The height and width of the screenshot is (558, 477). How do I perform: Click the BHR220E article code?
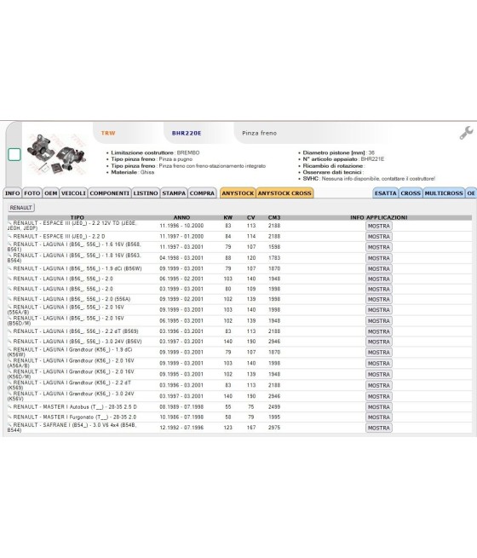187,133
